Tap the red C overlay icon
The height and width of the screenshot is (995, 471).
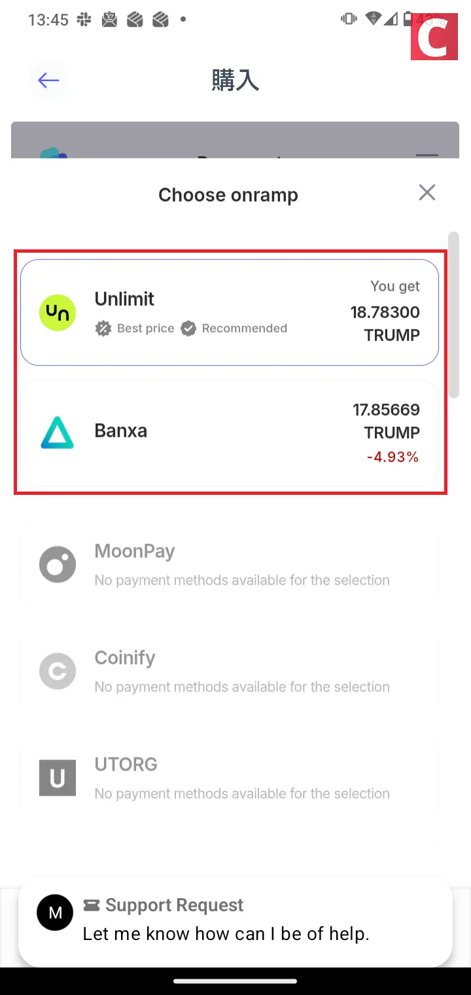[434, 37]
